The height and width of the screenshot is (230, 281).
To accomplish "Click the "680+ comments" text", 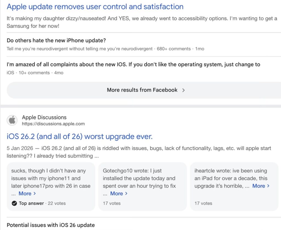I will [x=174, y=49].
